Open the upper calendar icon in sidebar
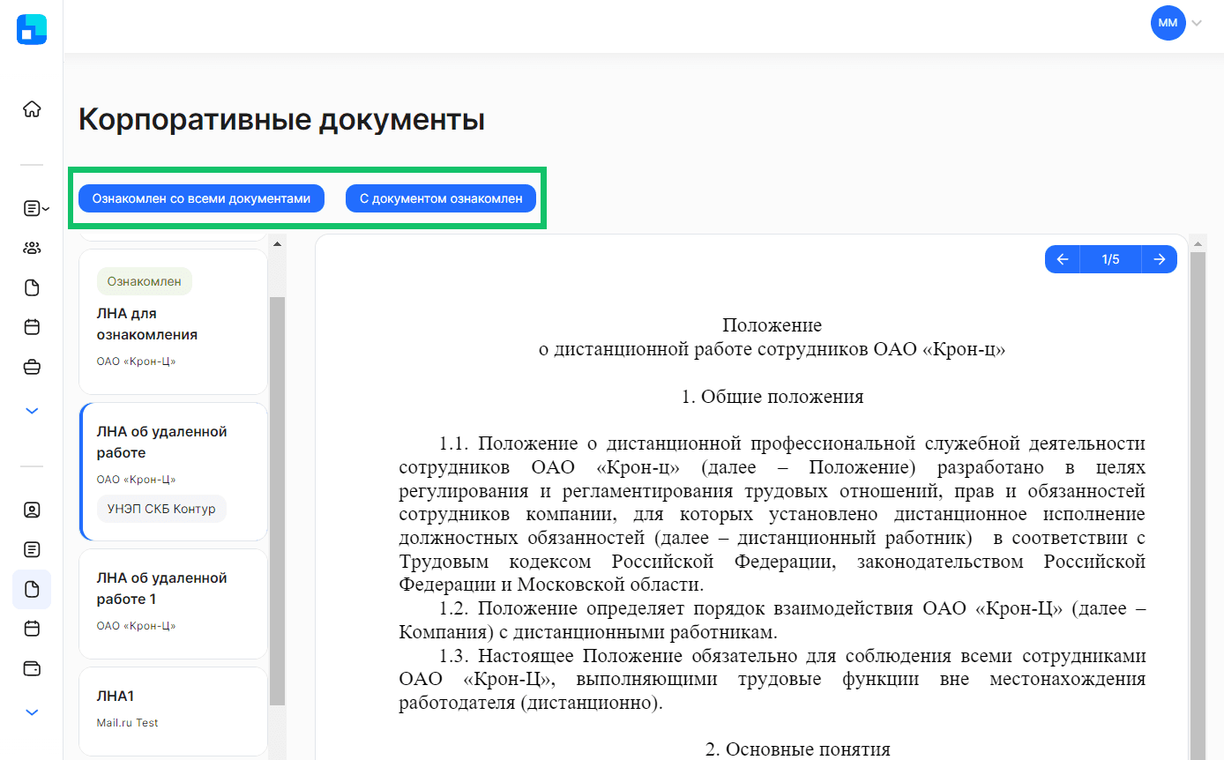Viewport: 1224px width, 760px height. [32, 327]
